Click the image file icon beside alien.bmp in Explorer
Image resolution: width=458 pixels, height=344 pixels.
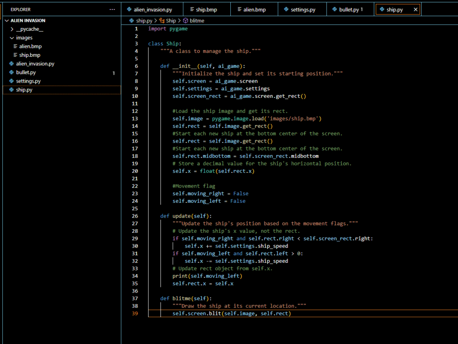coord(16,46)
